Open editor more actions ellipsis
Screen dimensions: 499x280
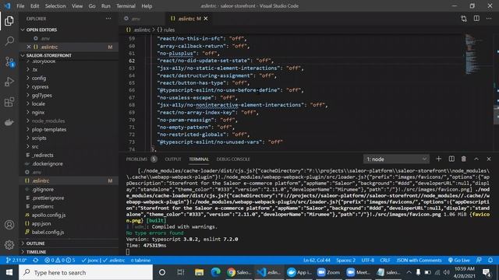(x=489, y=19)
